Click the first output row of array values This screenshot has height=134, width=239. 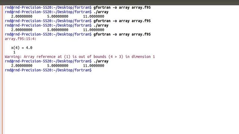[x=58, y=16]
